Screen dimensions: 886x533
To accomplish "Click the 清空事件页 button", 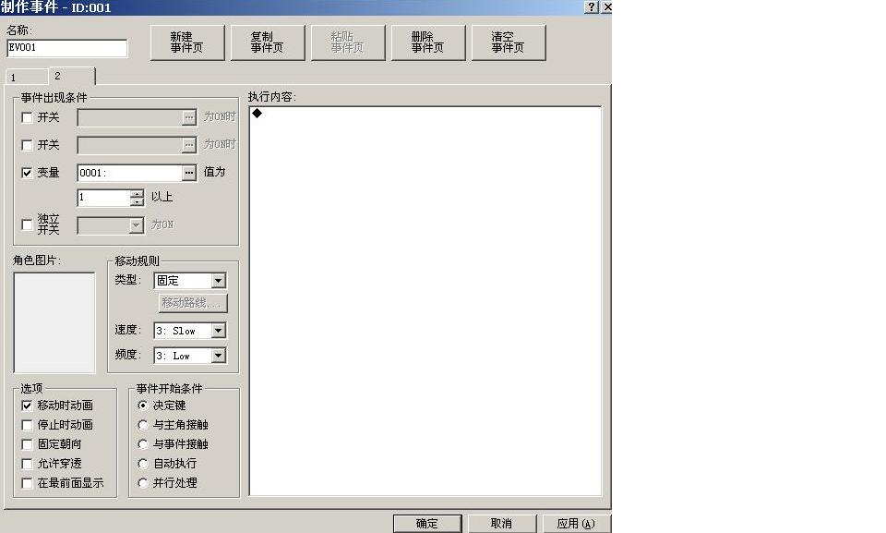I will click(x=508, y=42).
